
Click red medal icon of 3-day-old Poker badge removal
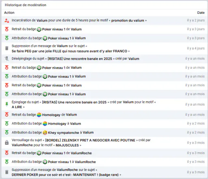coord(6,29)
